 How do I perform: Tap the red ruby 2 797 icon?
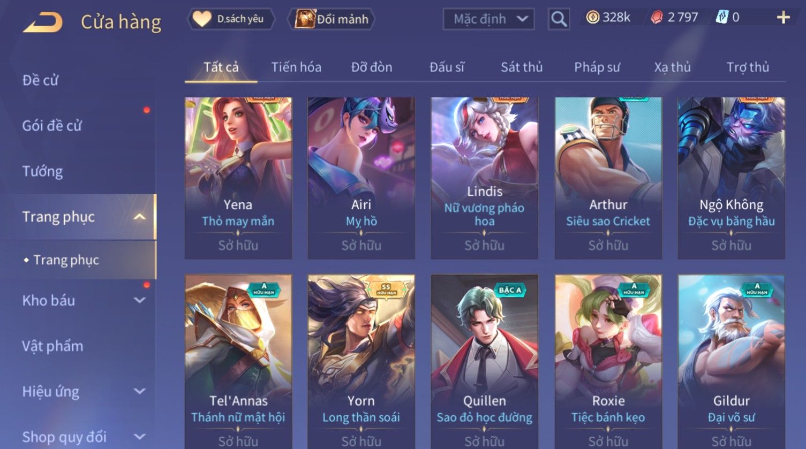pos(657,18)
